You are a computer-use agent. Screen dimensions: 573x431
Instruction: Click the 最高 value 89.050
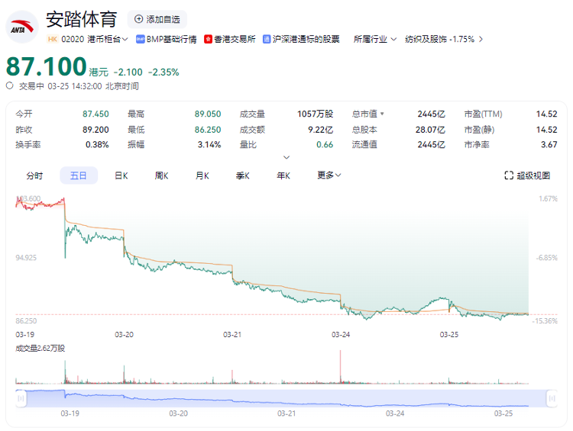coord(208,114)
